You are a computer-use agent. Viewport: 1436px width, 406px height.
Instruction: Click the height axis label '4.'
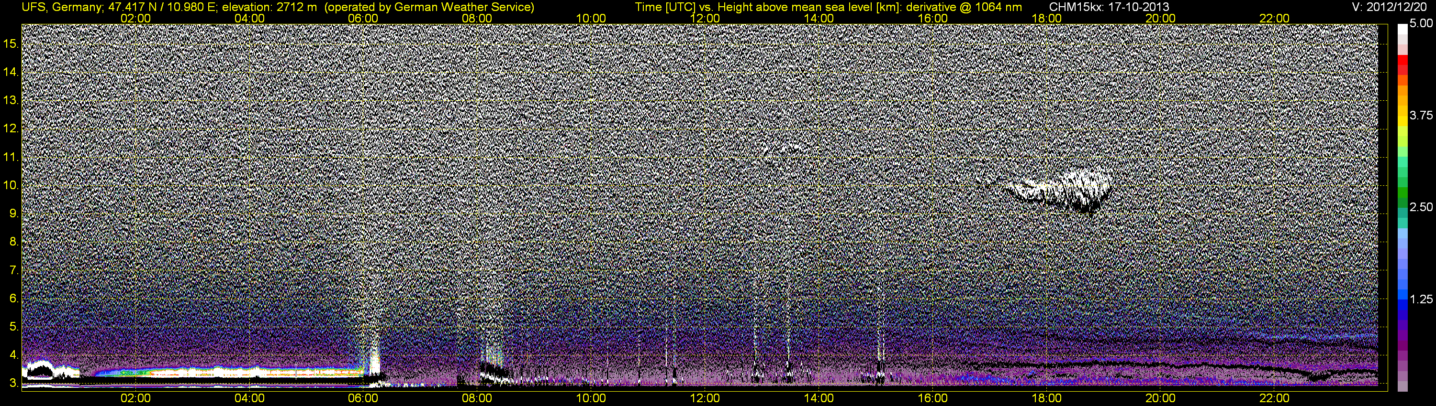tap(14, 355)
